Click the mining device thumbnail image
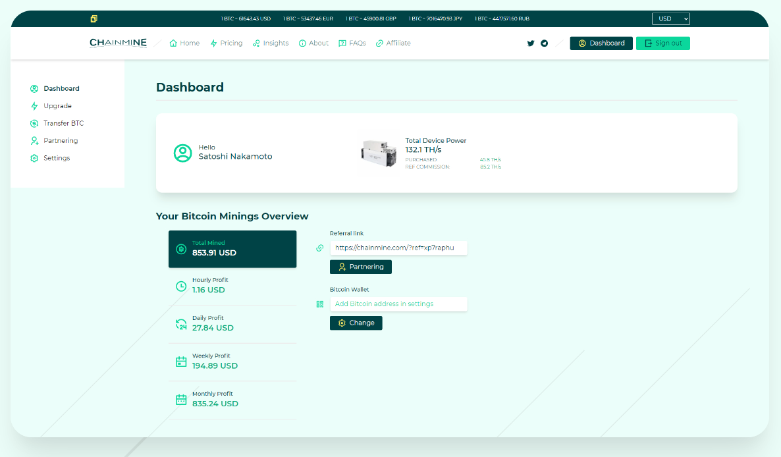 [x=379, y=153]
